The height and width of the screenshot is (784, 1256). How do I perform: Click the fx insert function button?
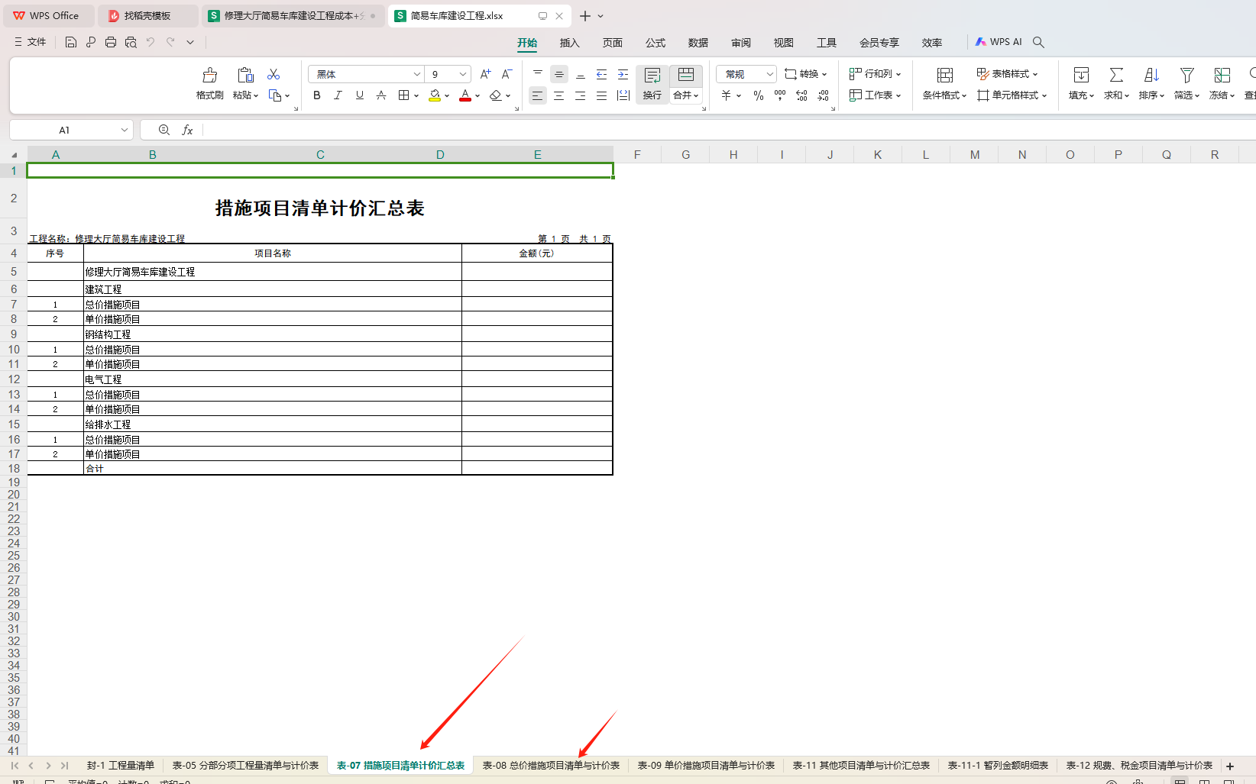tap(187, 130)
